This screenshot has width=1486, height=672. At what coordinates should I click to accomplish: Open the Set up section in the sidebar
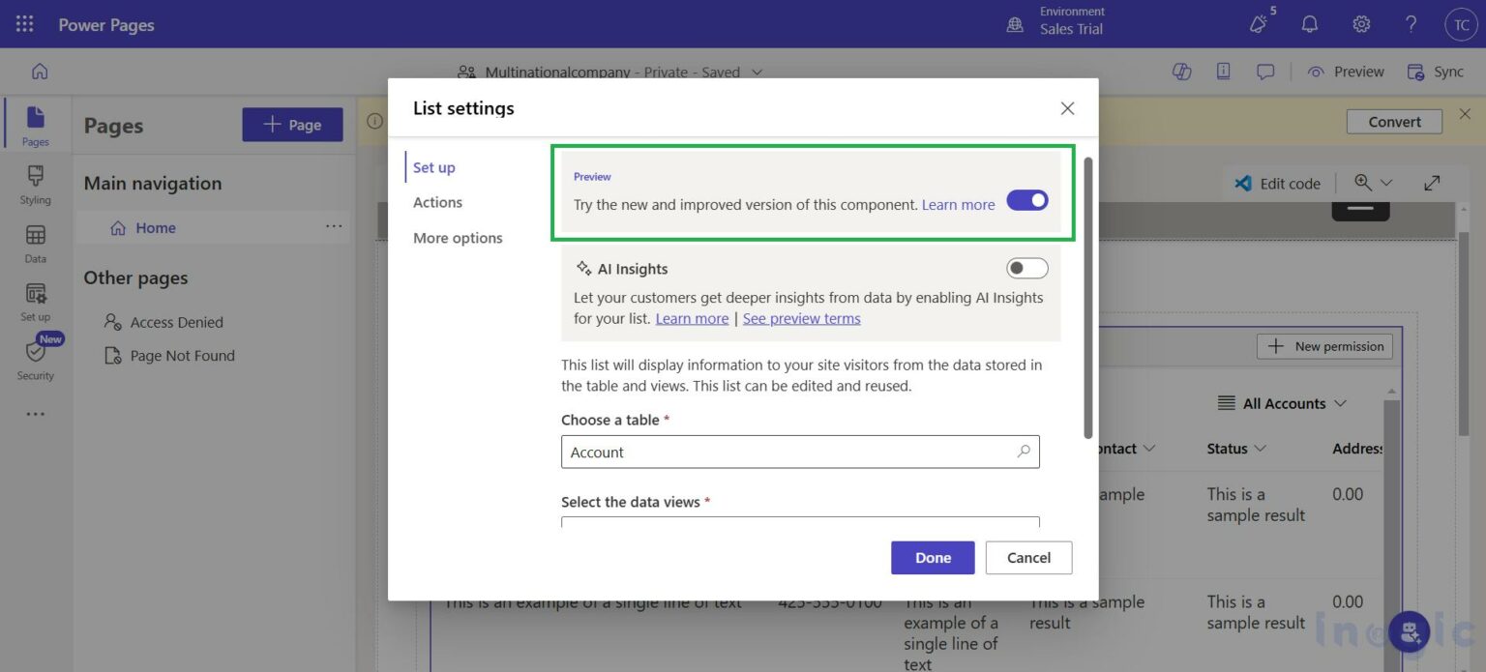coord(35,301)
